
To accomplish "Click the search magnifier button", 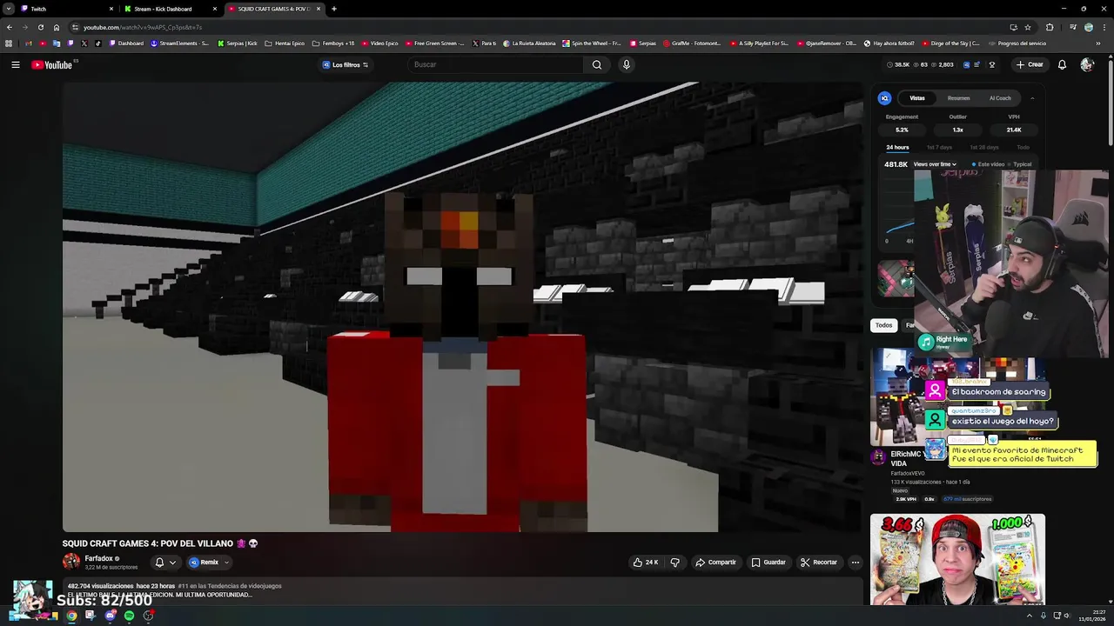I will (x=597, y=64).
